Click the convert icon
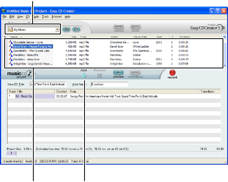The width and height of the screenshot is (228, 182). click(119, 27)
